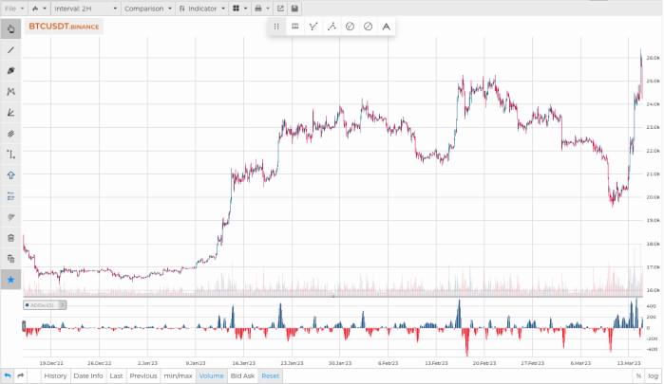Click the 20.0k price axis label
Viewport: 664px width, 384px height.
point(653,197)
